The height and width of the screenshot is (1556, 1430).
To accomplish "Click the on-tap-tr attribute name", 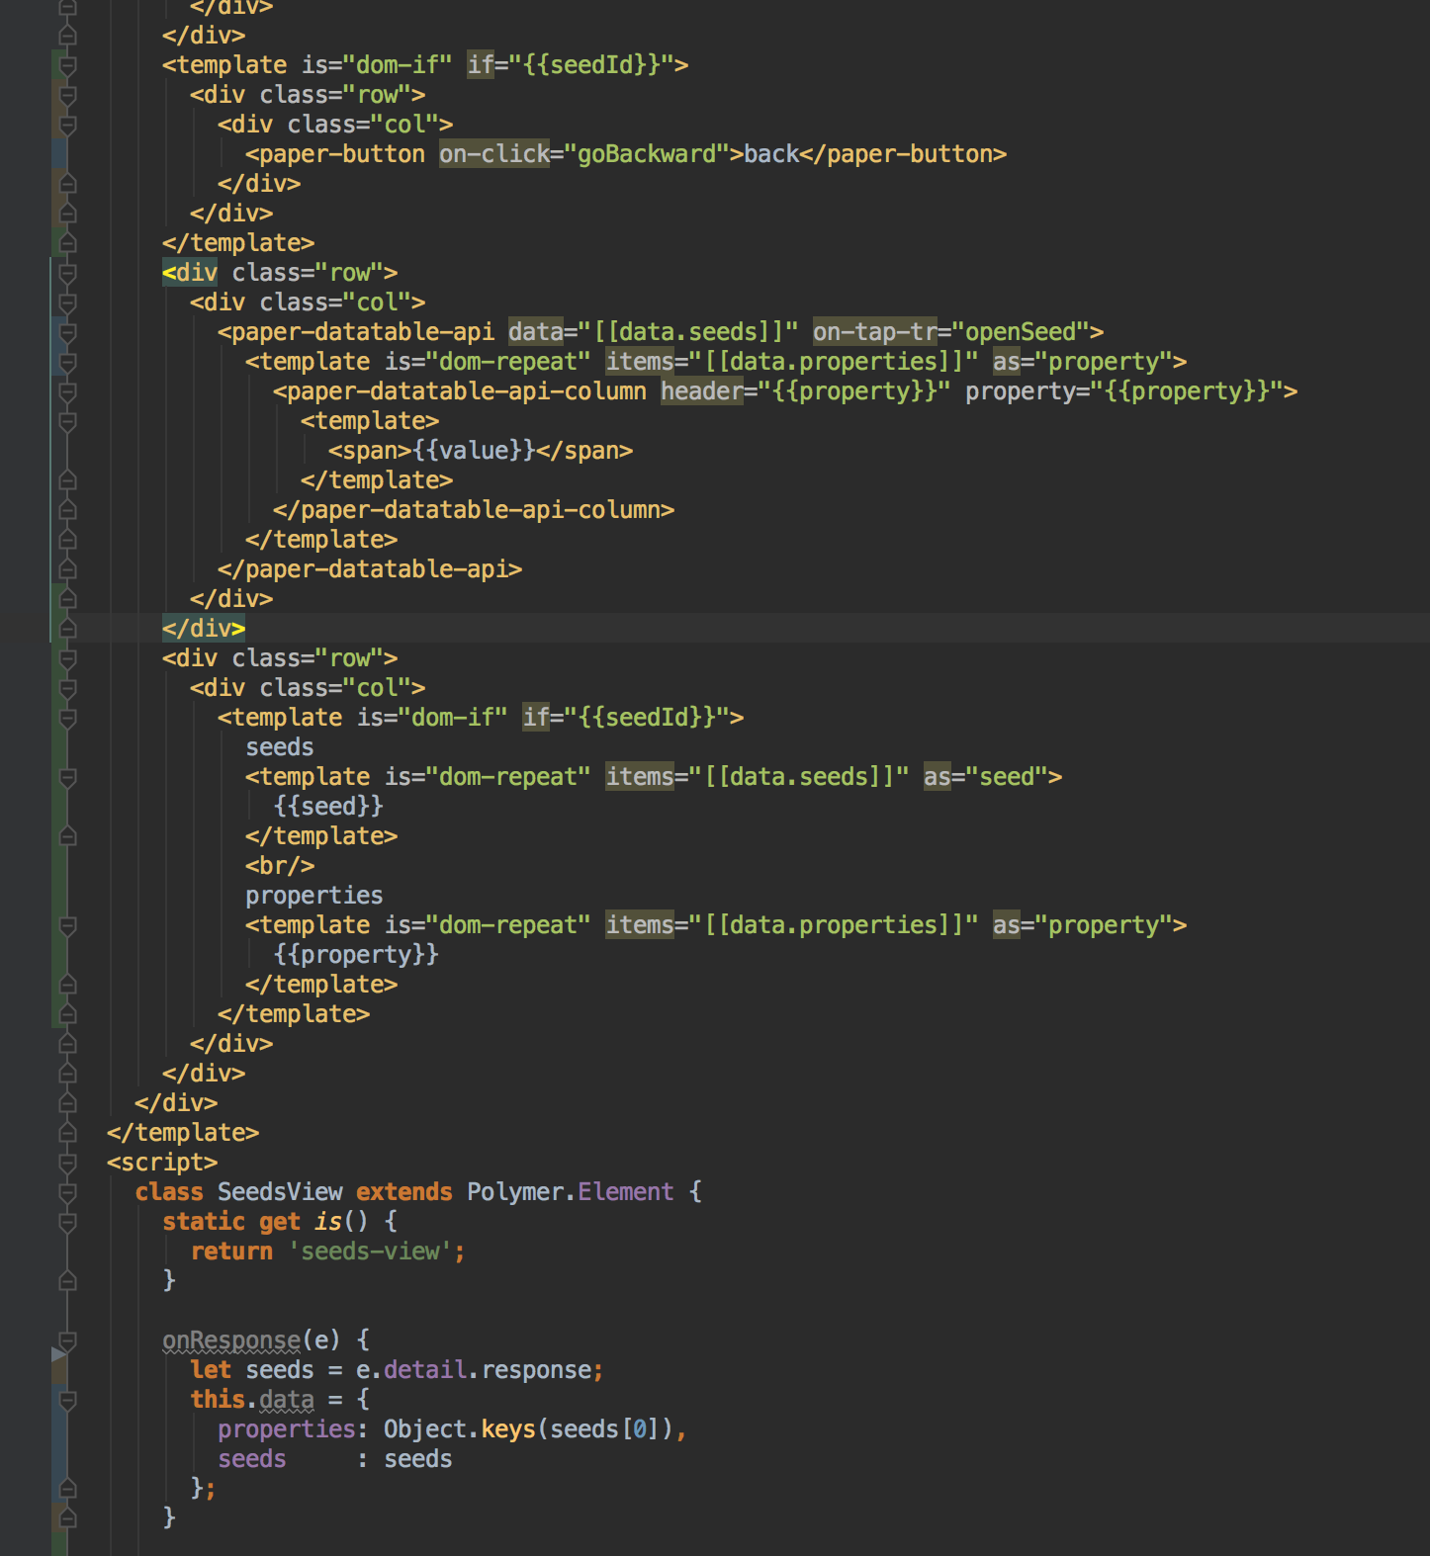I will click(874, 332).
